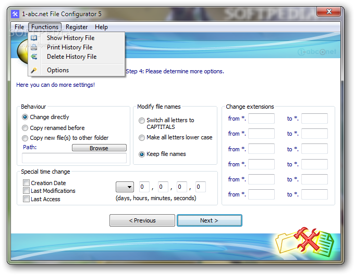The image size is (355, 275).
Task: Click the first row 'to *.' extension field
Action: pyautogui.click(x=314, y=119)
